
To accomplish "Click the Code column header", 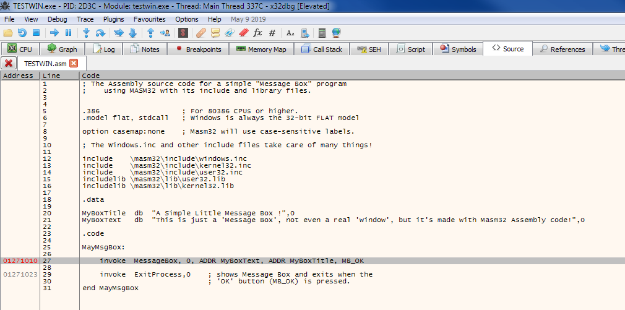I will pos(352,75).
